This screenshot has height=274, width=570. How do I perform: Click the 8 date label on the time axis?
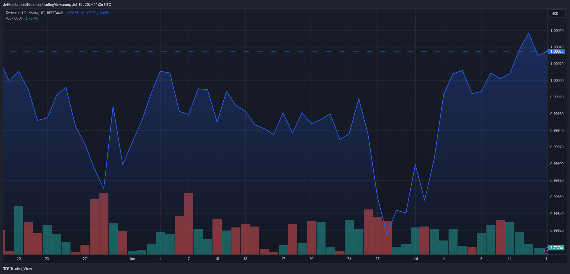[x=481, y=259]
